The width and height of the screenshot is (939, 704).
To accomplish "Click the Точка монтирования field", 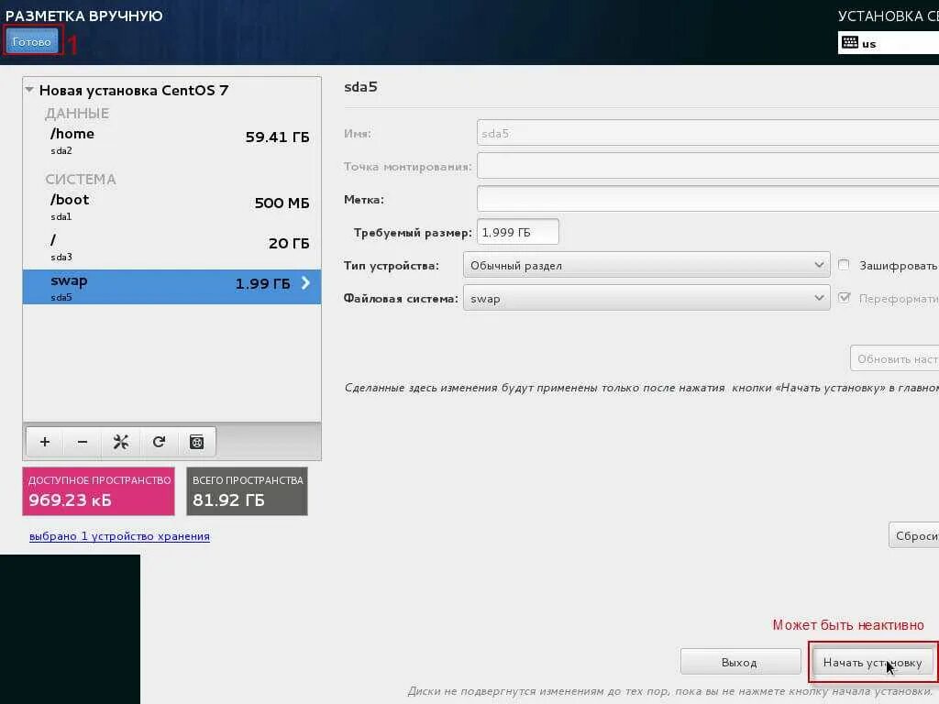I will pyautogui.click(x=708, y=166).
